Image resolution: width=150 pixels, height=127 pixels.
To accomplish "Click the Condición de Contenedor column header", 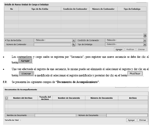I will [75, 9].
